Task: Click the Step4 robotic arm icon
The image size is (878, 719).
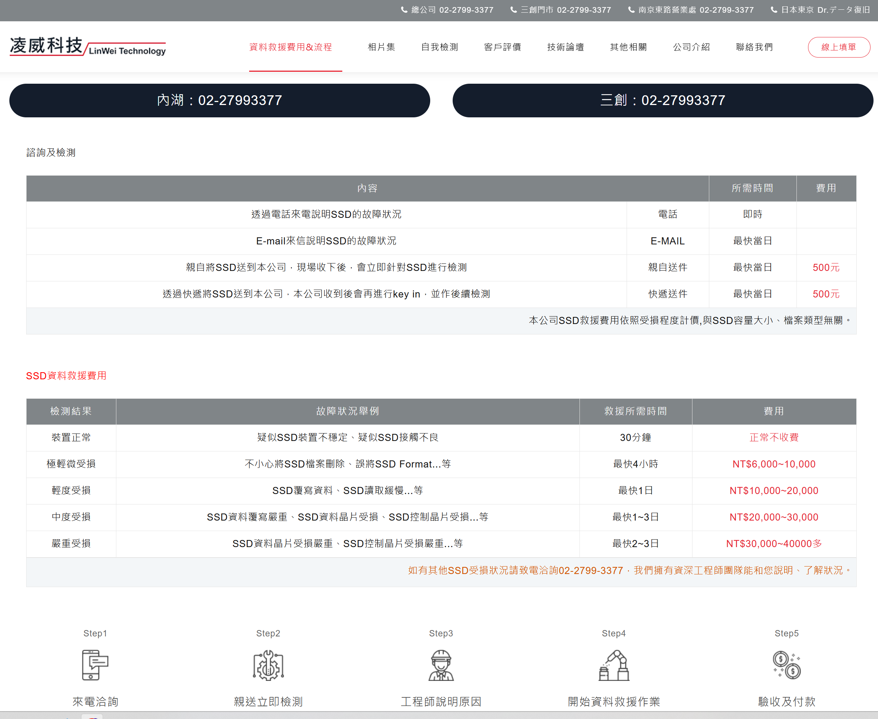Action: 614,665
